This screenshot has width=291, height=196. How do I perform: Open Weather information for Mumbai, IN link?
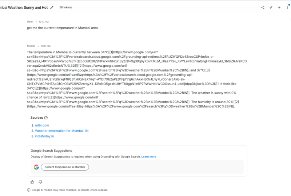(x=62, y=131)
